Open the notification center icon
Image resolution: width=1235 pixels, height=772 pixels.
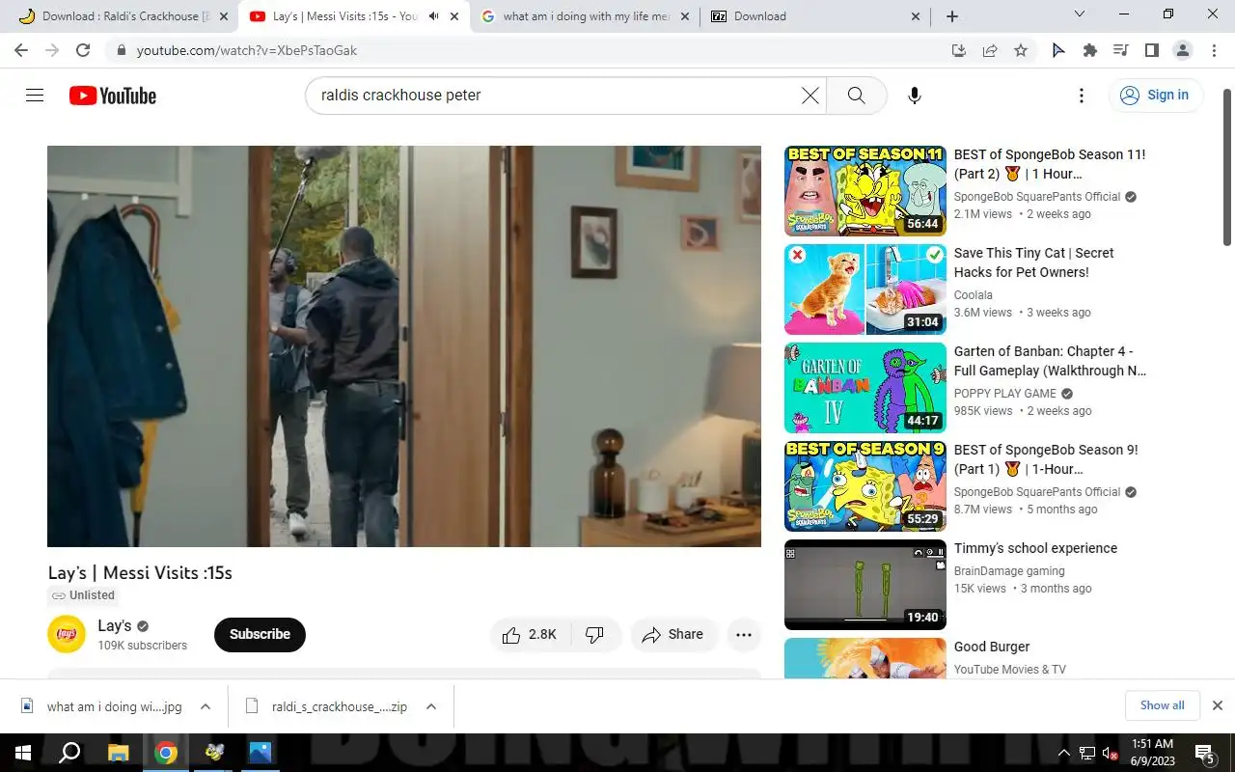(1205, 753)
